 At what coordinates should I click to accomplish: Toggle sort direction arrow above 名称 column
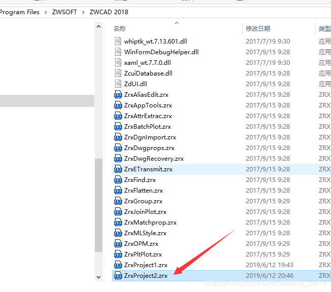177,23
